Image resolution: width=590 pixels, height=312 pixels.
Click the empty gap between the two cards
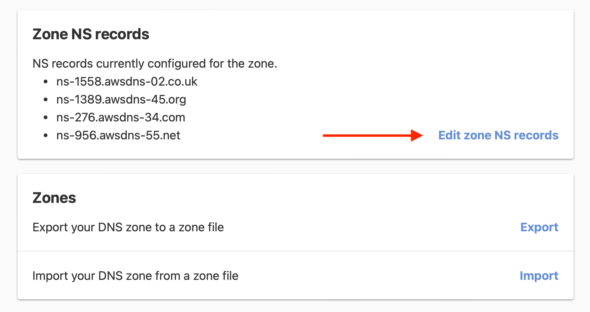click(295, 166)
